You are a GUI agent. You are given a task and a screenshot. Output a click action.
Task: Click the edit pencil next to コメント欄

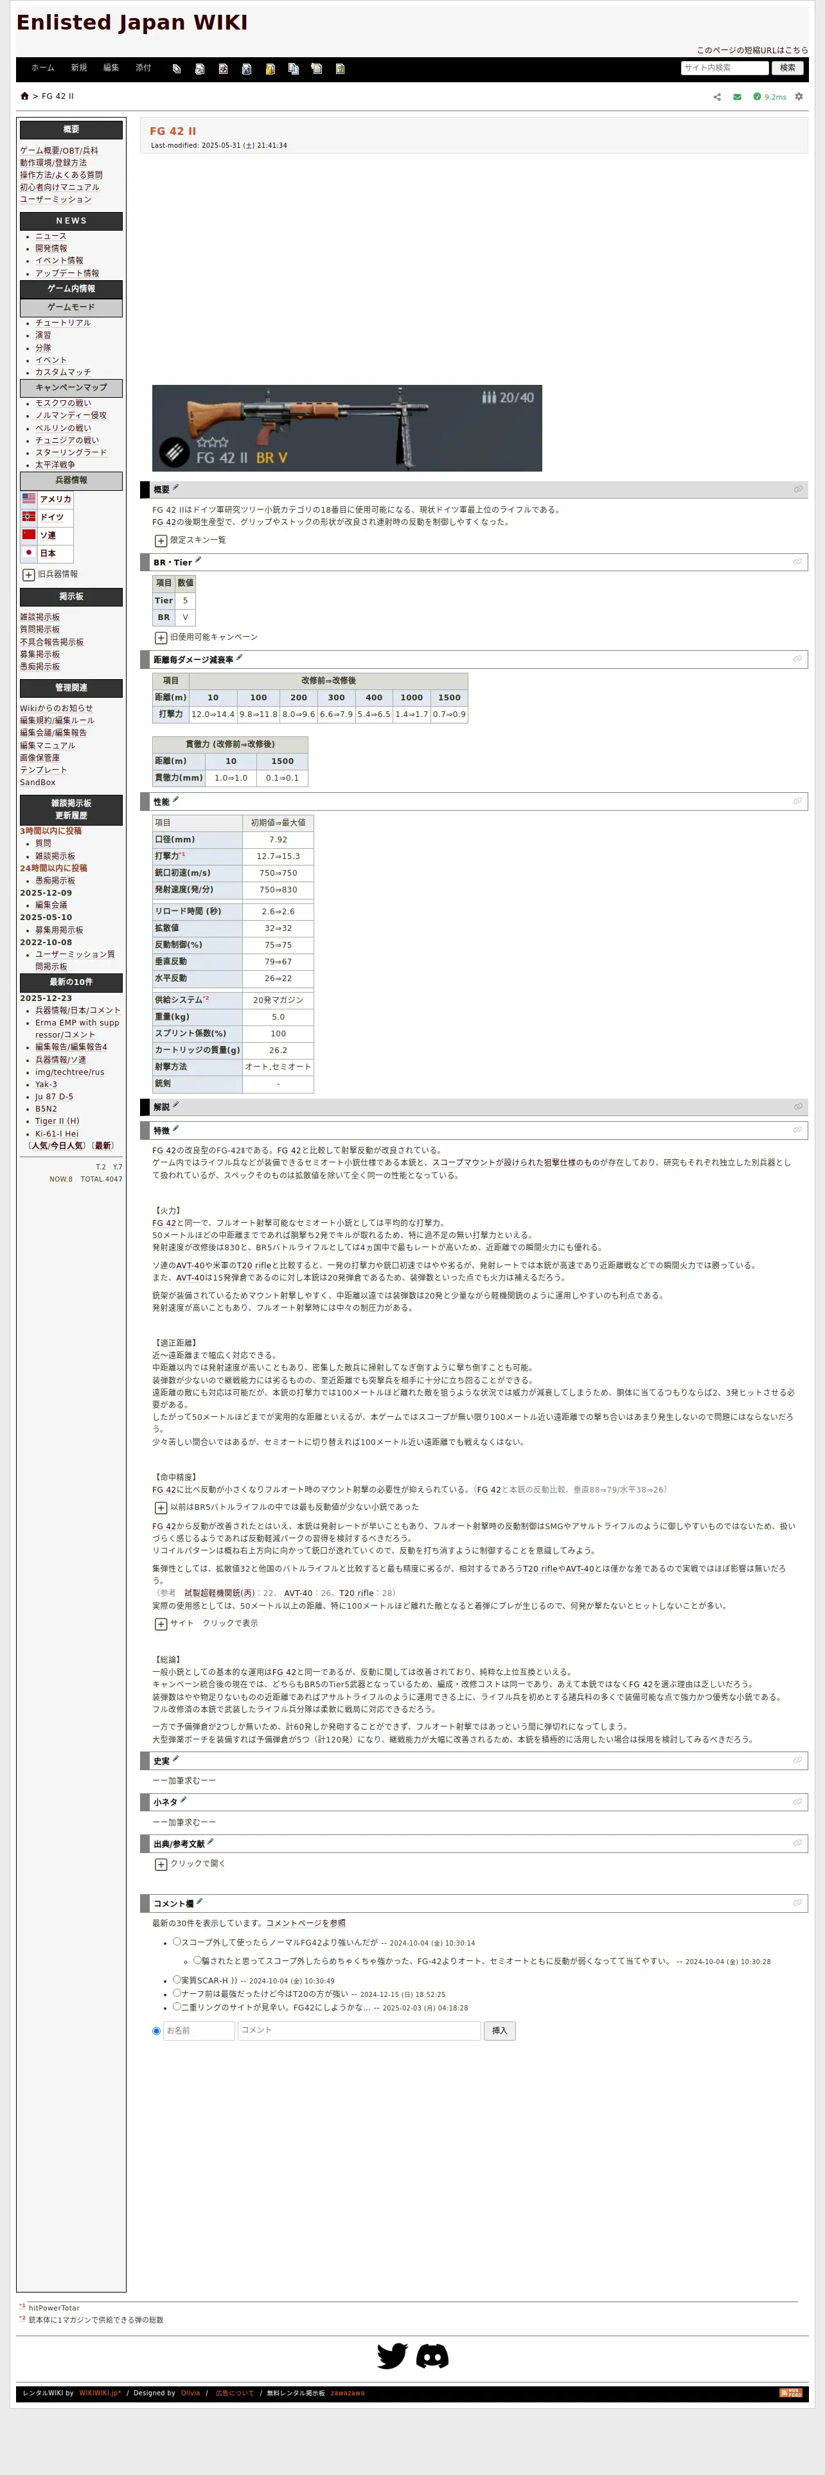tap(200, 1901)
